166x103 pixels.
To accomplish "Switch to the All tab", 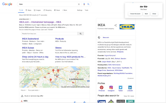I will [x=21, y=10].
